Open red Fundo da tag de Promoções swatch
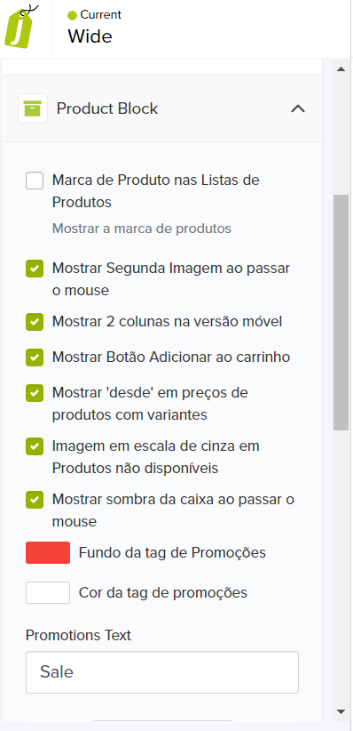This screenshot has height=731, width=353. (48, 553)
